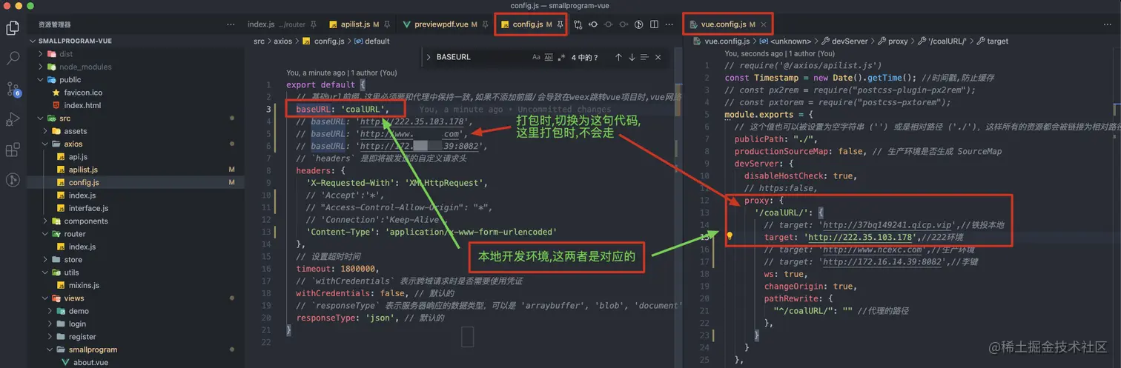Close the find widget
The height and width of the screenshot is (368, 1121).
[x=658, y=57]
